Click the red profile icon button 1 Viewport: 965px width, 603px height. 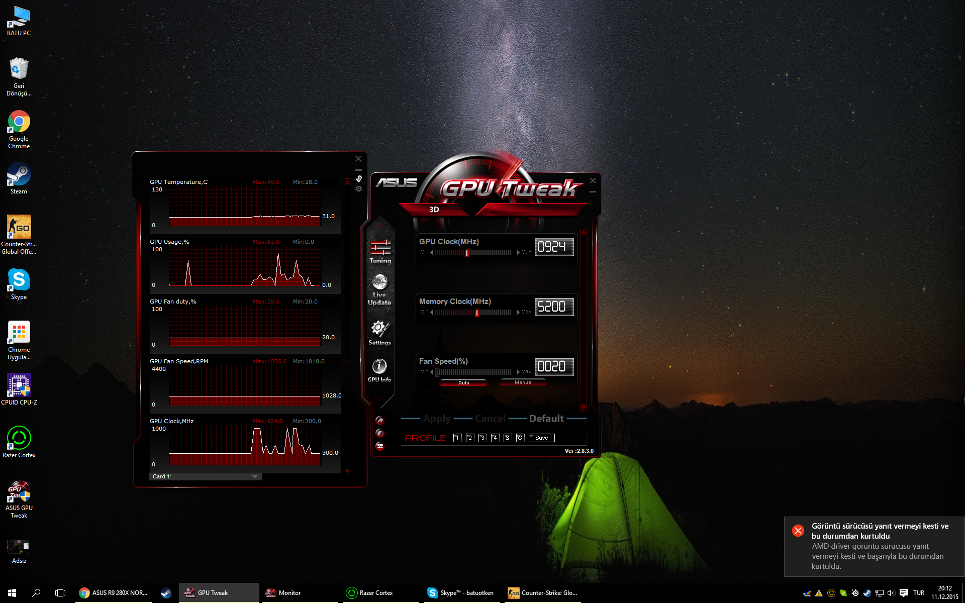pos(457,437)
